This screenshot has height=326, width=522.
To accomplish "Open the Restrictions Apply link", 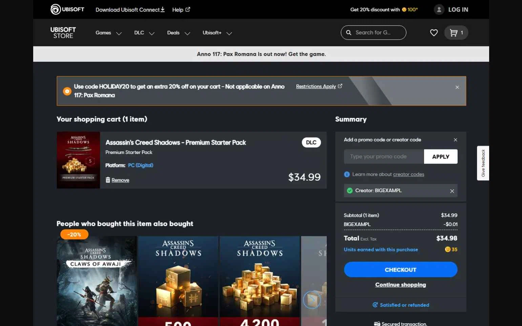I will [x=316, y=86].
